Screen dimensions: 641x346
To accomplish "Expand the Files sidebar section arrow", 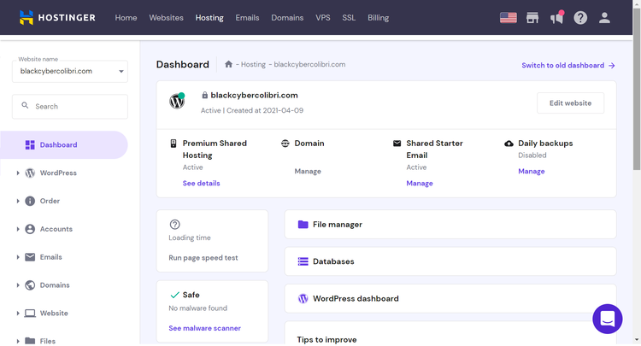I will (x=18, y=341).
